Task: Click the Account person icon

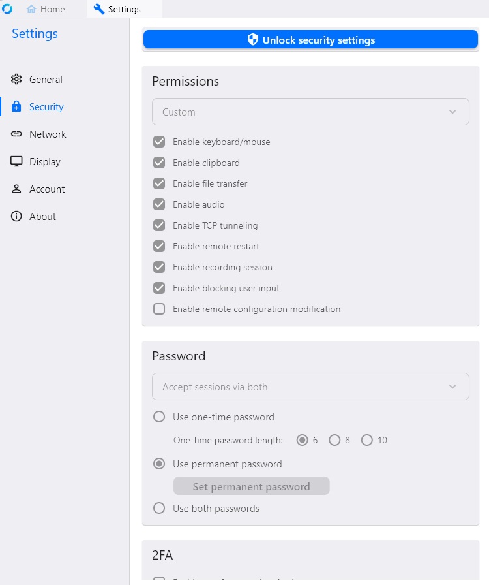Action: pos(16,189)
